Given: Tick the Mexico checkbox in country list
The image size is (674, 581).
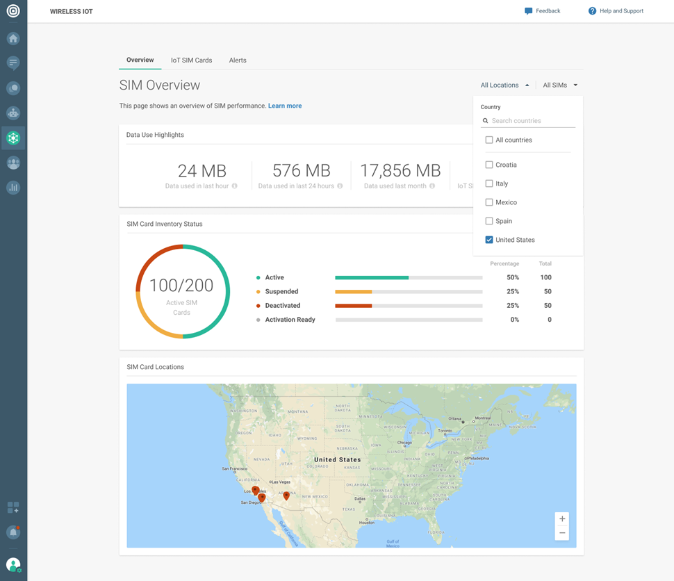Looking at the screenshot, I should pos(489,202).
